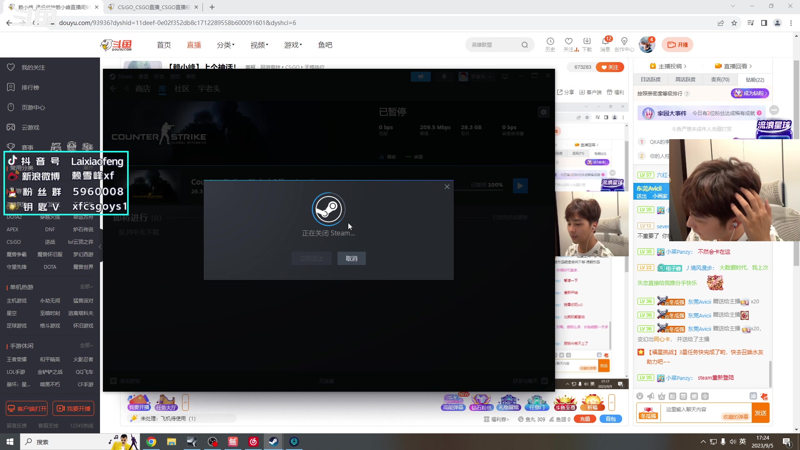Open 任意门 icon below the player
Screen dimensions: 800x450
537,402
